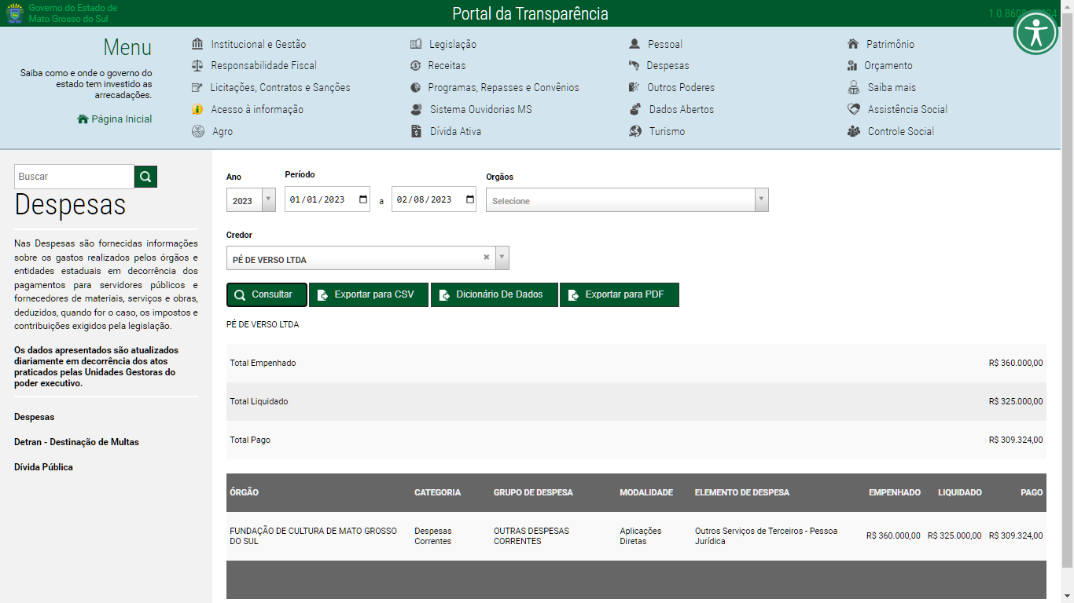
Task: Click the end date field 02/08/2023
Action: (434, 199)
